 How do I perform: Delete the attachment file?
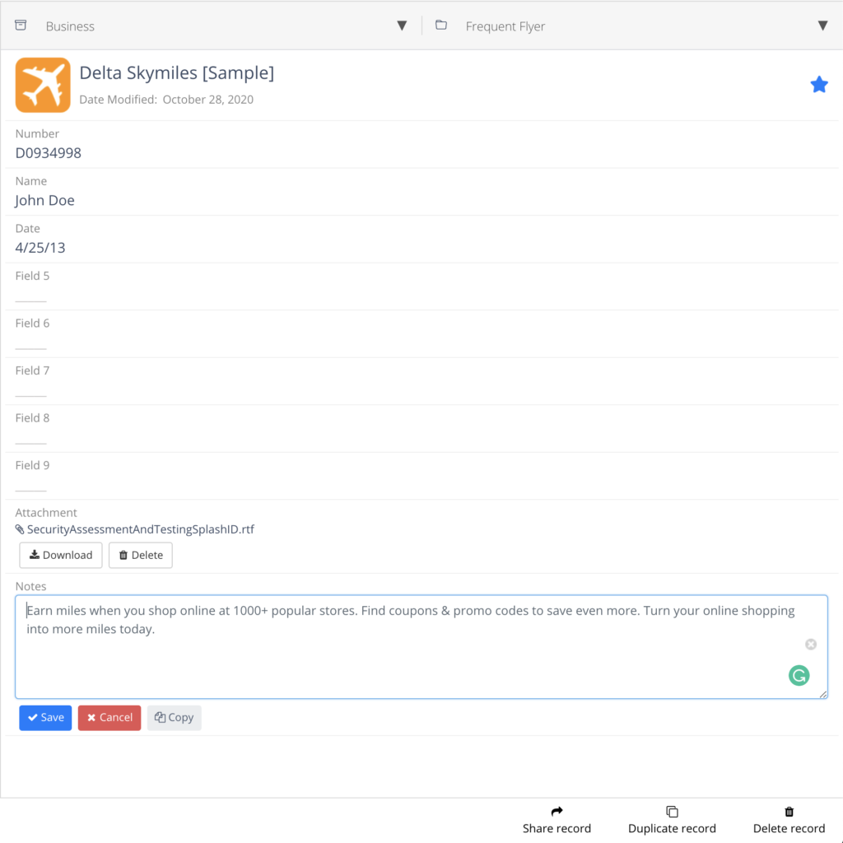pos(140,556)
